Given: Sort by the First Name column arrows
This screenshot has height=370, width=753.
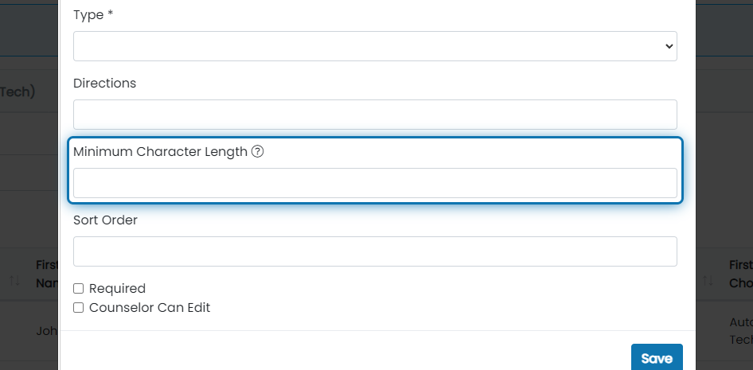Looking at the screenshot, I should [x=15, y=280].
